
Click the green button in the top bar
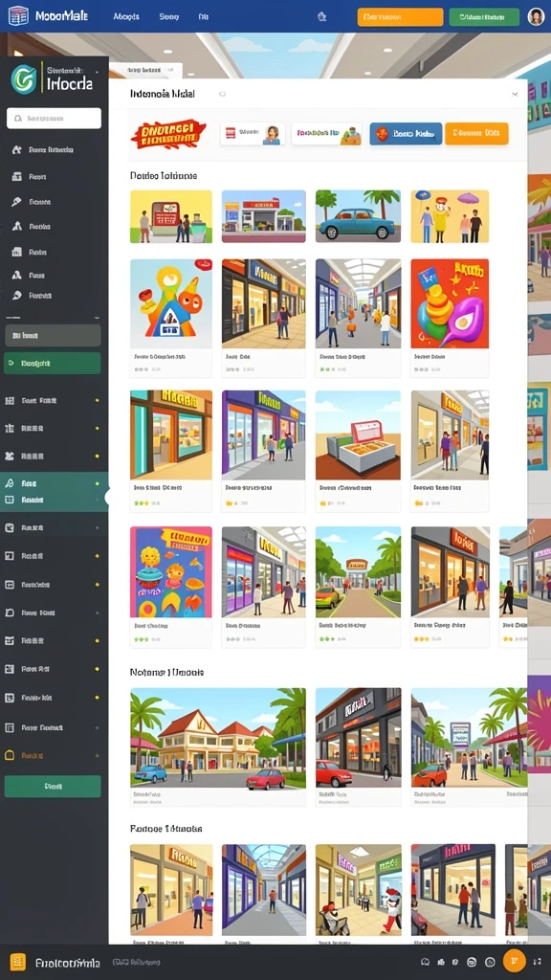coord(484,17)
